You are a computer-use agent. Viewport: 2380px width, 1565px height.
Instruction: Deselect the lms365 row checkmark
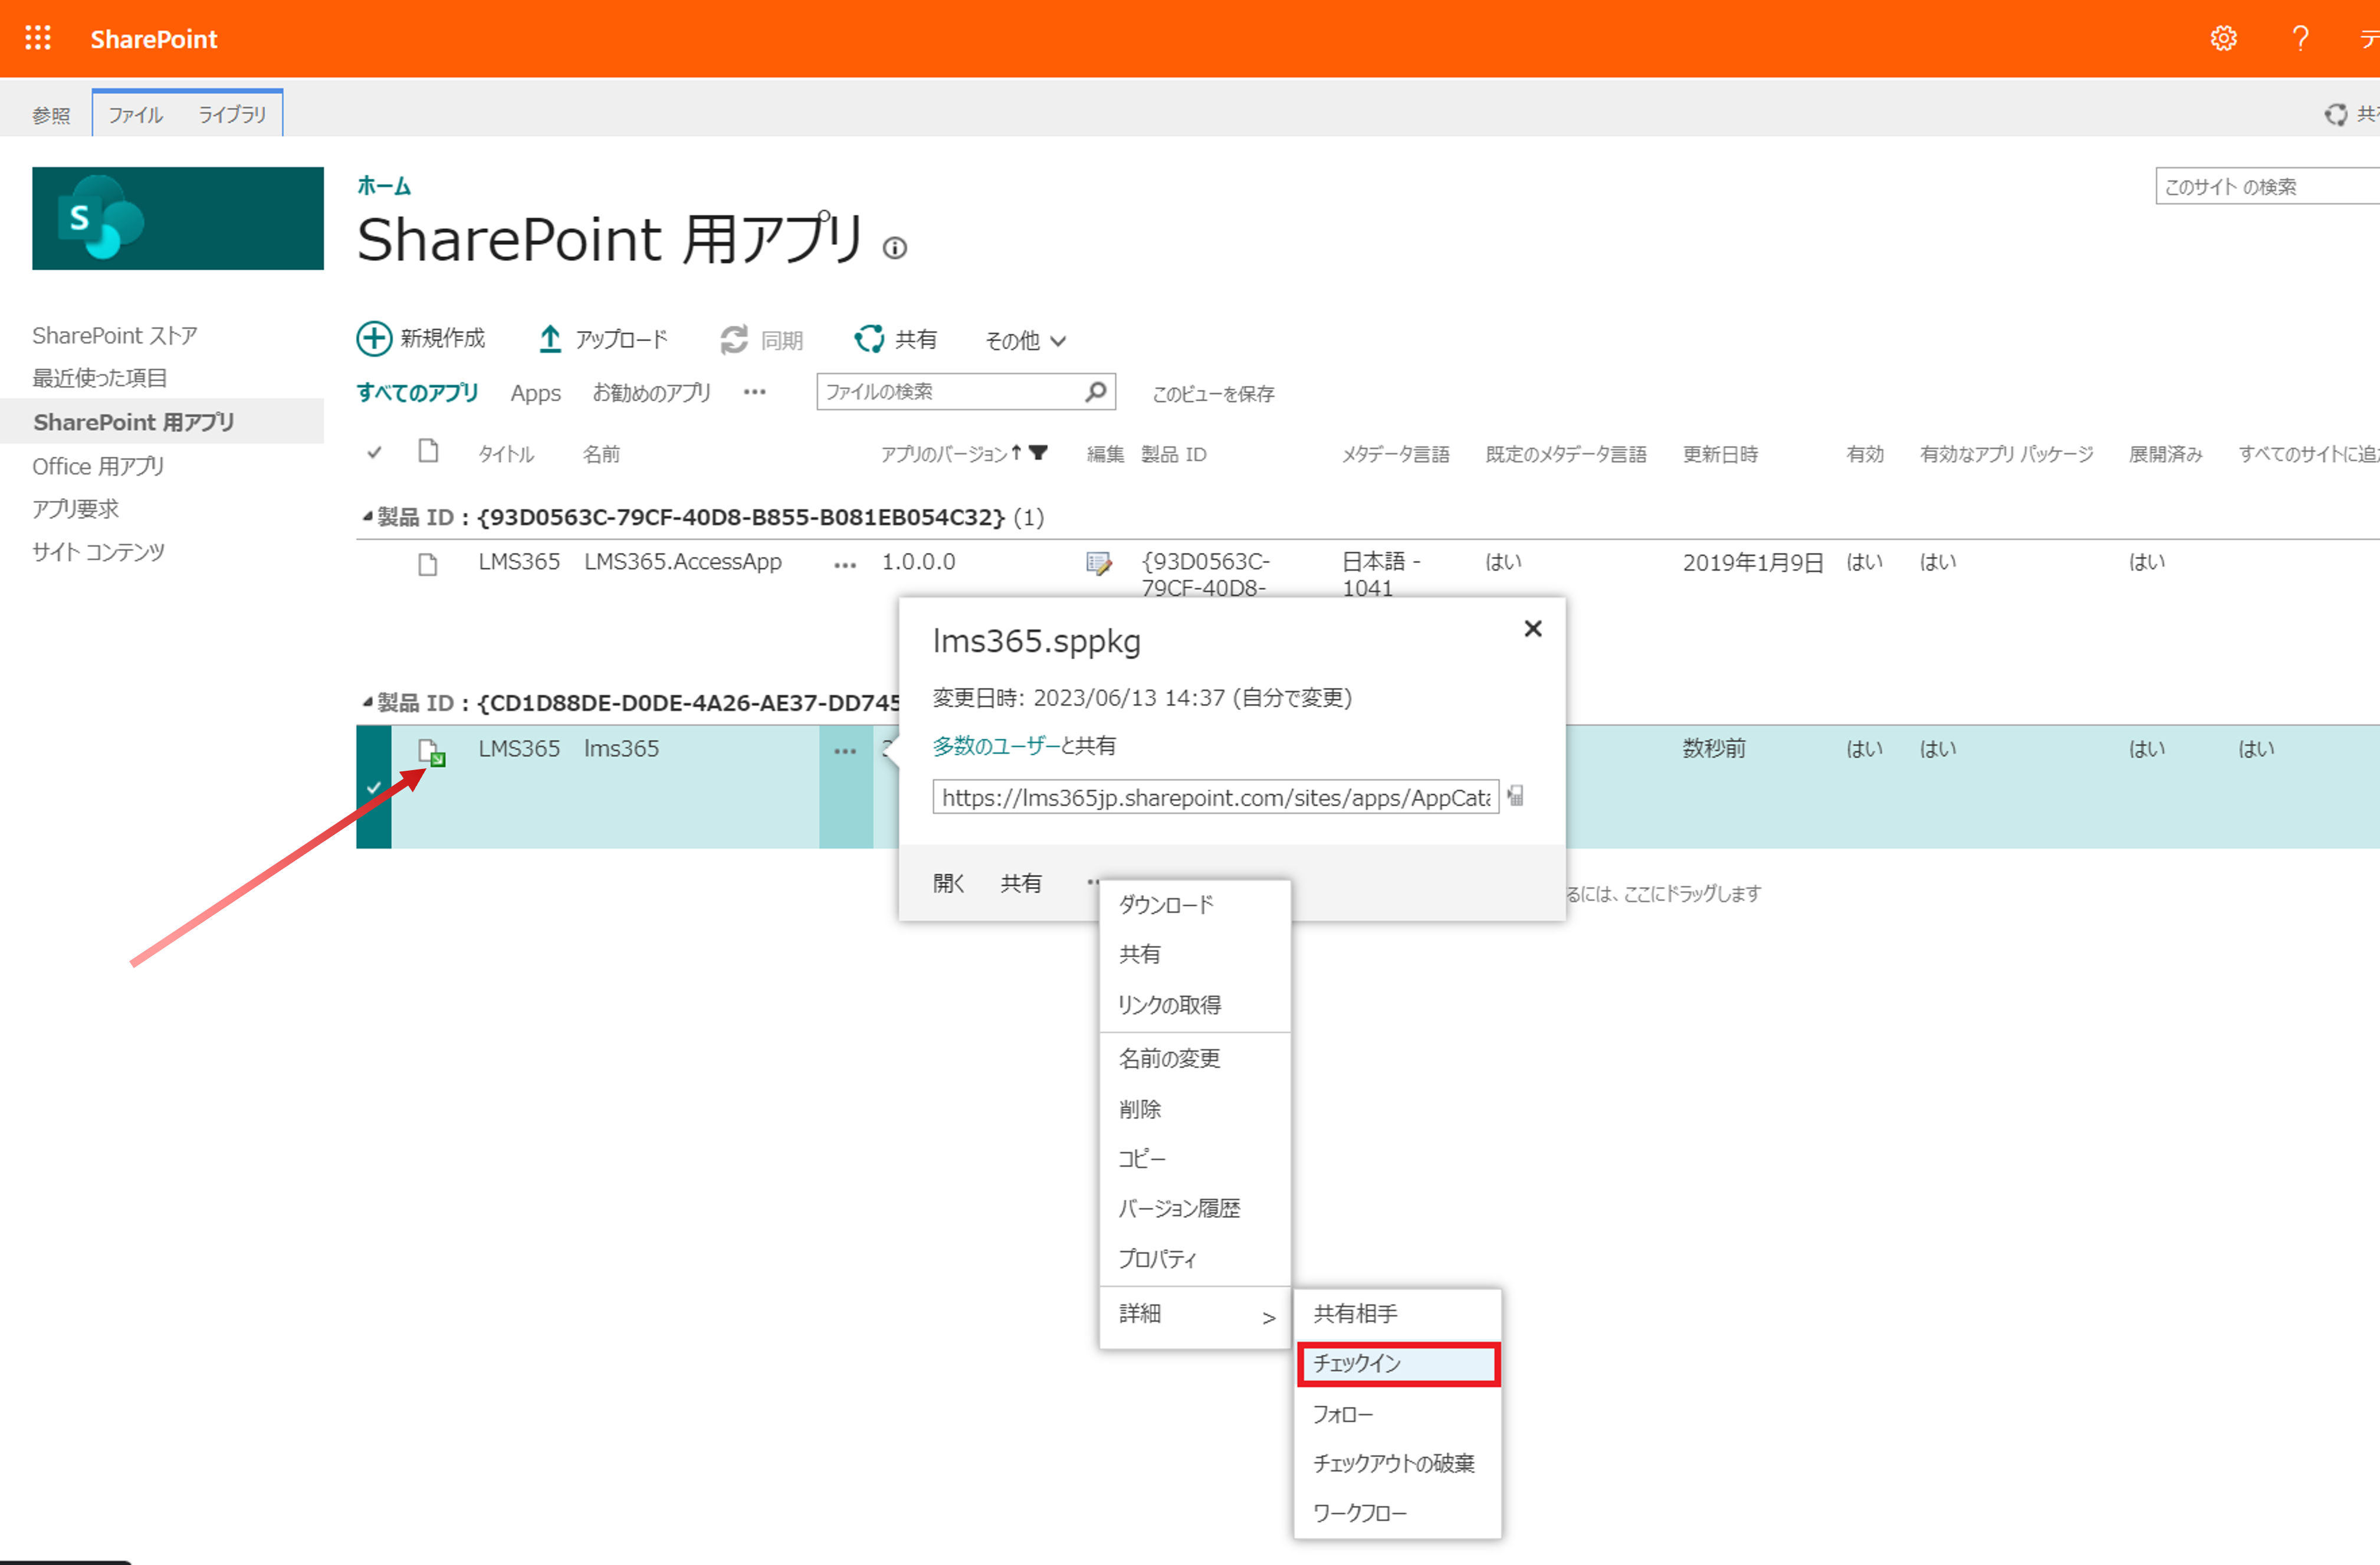tap(373, 787)
